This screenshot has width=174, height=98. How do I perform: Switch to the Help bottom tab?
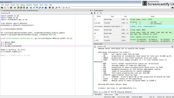coord(117,94)
